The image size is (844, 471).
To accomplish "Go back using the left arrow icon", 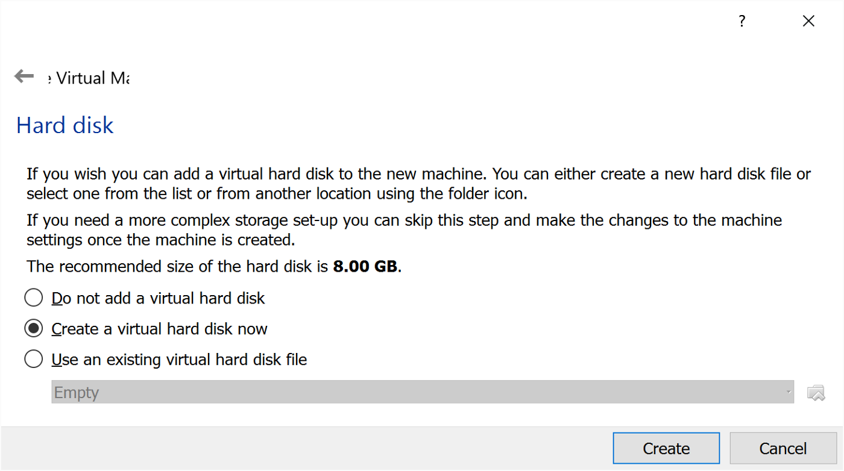I will [24, 76].
